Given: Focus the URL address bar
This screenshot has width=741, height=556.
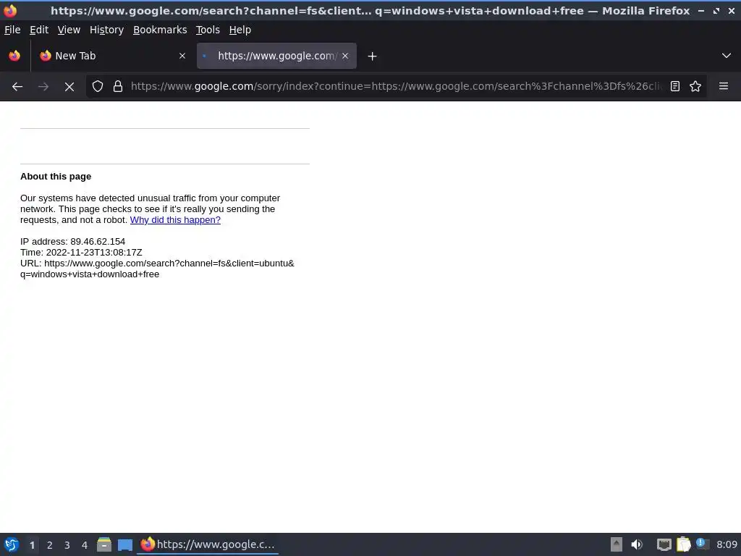Looking at the screenshot, I should tap(396, 86).
